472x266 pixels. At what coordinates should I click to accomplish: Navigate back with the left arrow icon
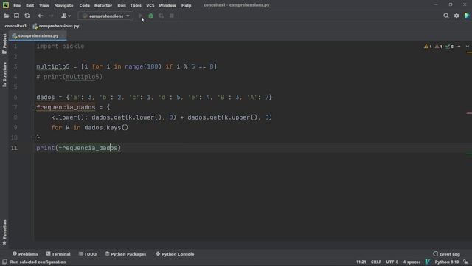[x=41, y=16]
